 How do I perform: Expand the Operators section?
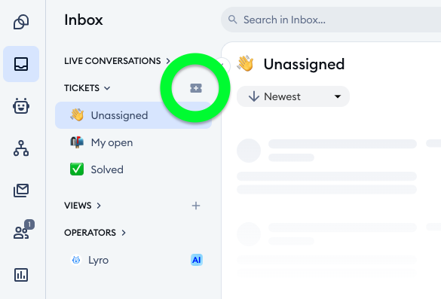click(95, 233)
